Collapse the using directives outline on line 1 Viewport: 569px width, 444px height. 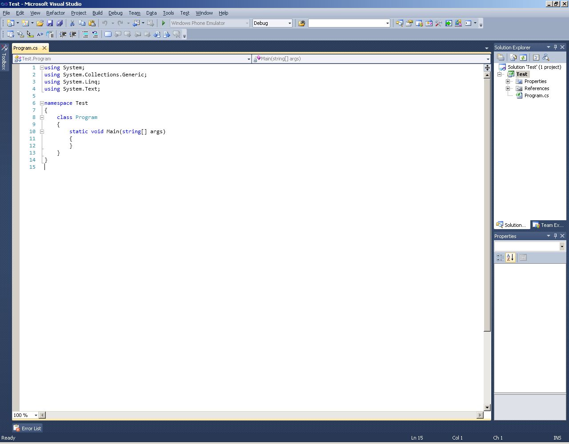(42, 67)
